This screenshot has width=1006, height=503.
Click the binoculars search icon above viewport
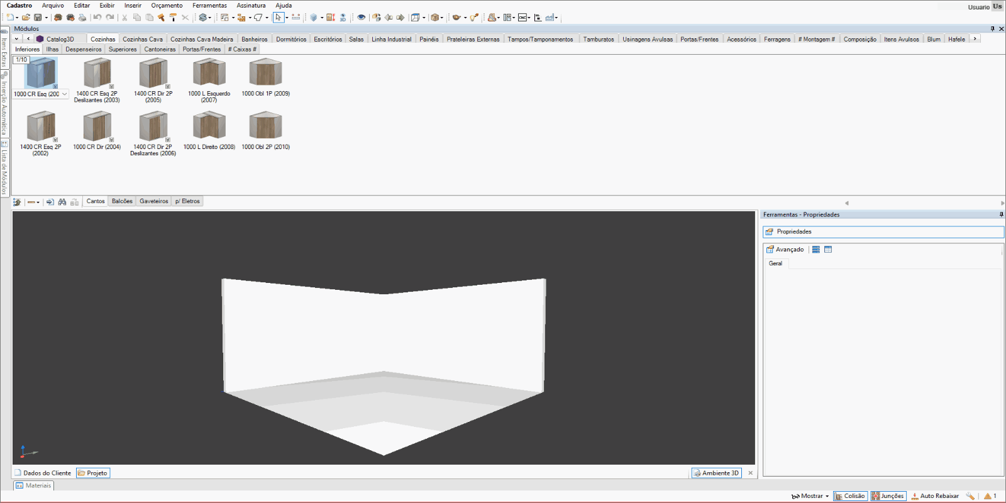pos(62,202)
